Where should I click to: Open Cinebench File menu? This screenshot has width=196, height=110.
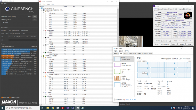point(2,4)
